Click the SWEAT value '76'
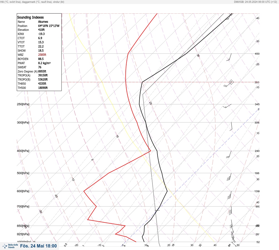Viewport: 279px width, 250px height. 40,67
